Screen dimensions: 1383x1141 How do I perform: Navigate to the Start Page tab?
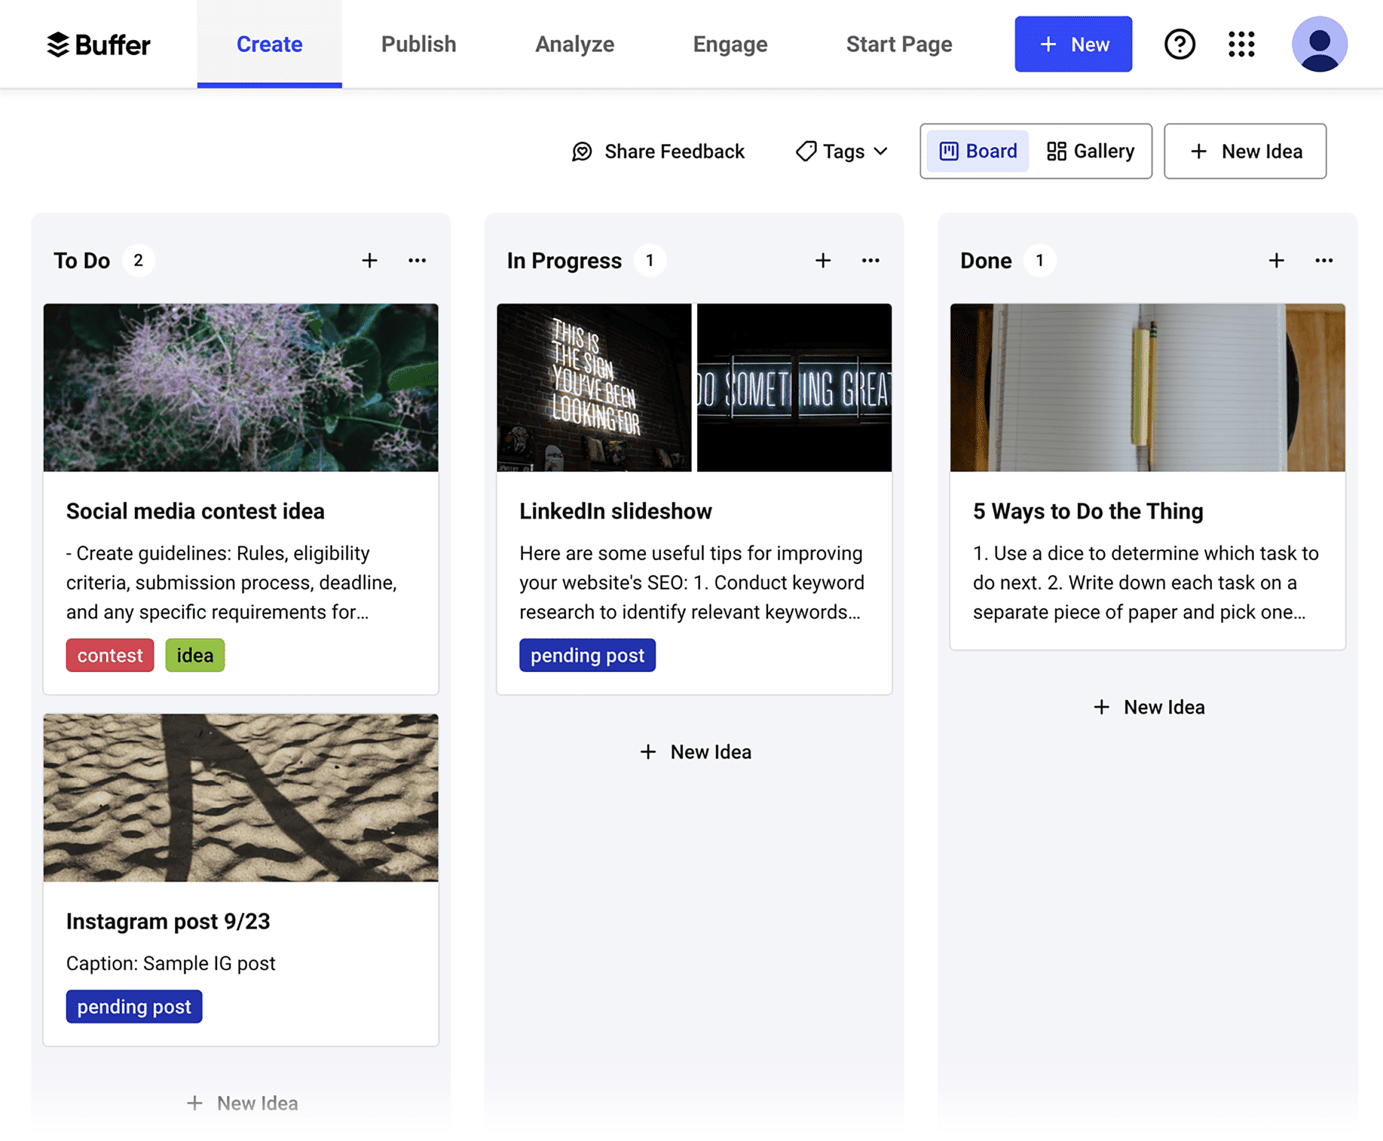(899, 45)
